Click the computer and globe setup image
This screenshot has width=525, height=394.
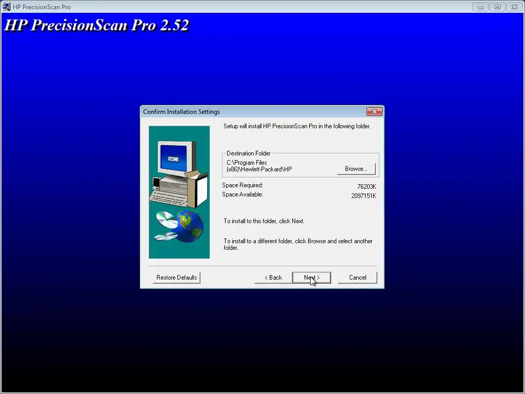point(179,192)
